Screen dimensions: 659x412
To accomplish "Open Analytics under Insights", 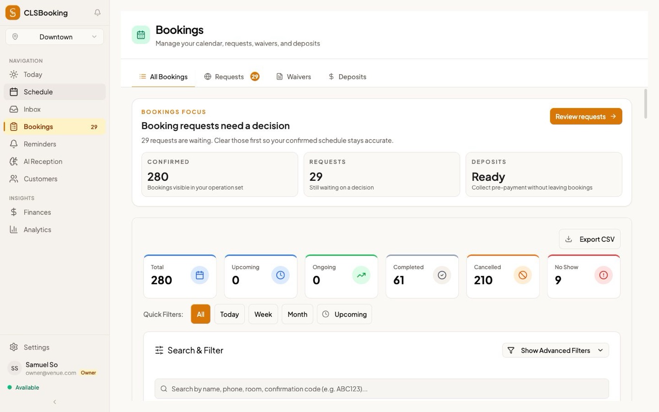I will click(54, 230).
